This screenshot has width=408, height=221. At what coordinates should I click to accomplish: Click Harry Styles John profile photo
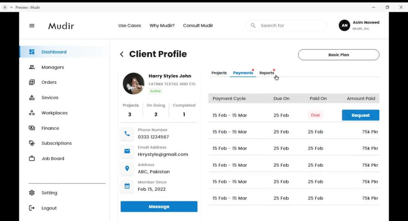click(x=133, y=83)
